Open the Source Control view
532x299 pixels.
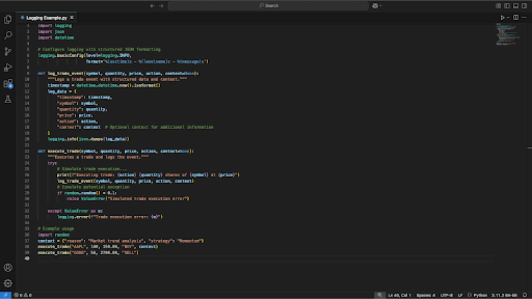[8, 51]
